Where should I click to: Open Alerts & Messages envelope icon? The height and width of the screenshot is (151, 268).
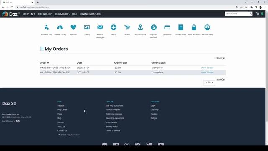click(x=100, y=27)
